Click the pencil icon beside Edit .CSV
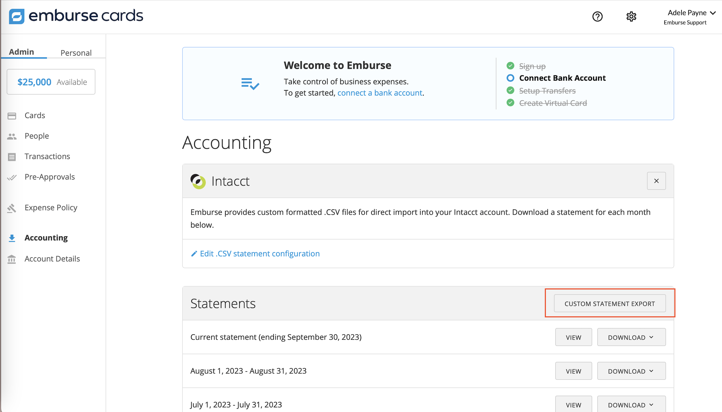 point(194,254)
